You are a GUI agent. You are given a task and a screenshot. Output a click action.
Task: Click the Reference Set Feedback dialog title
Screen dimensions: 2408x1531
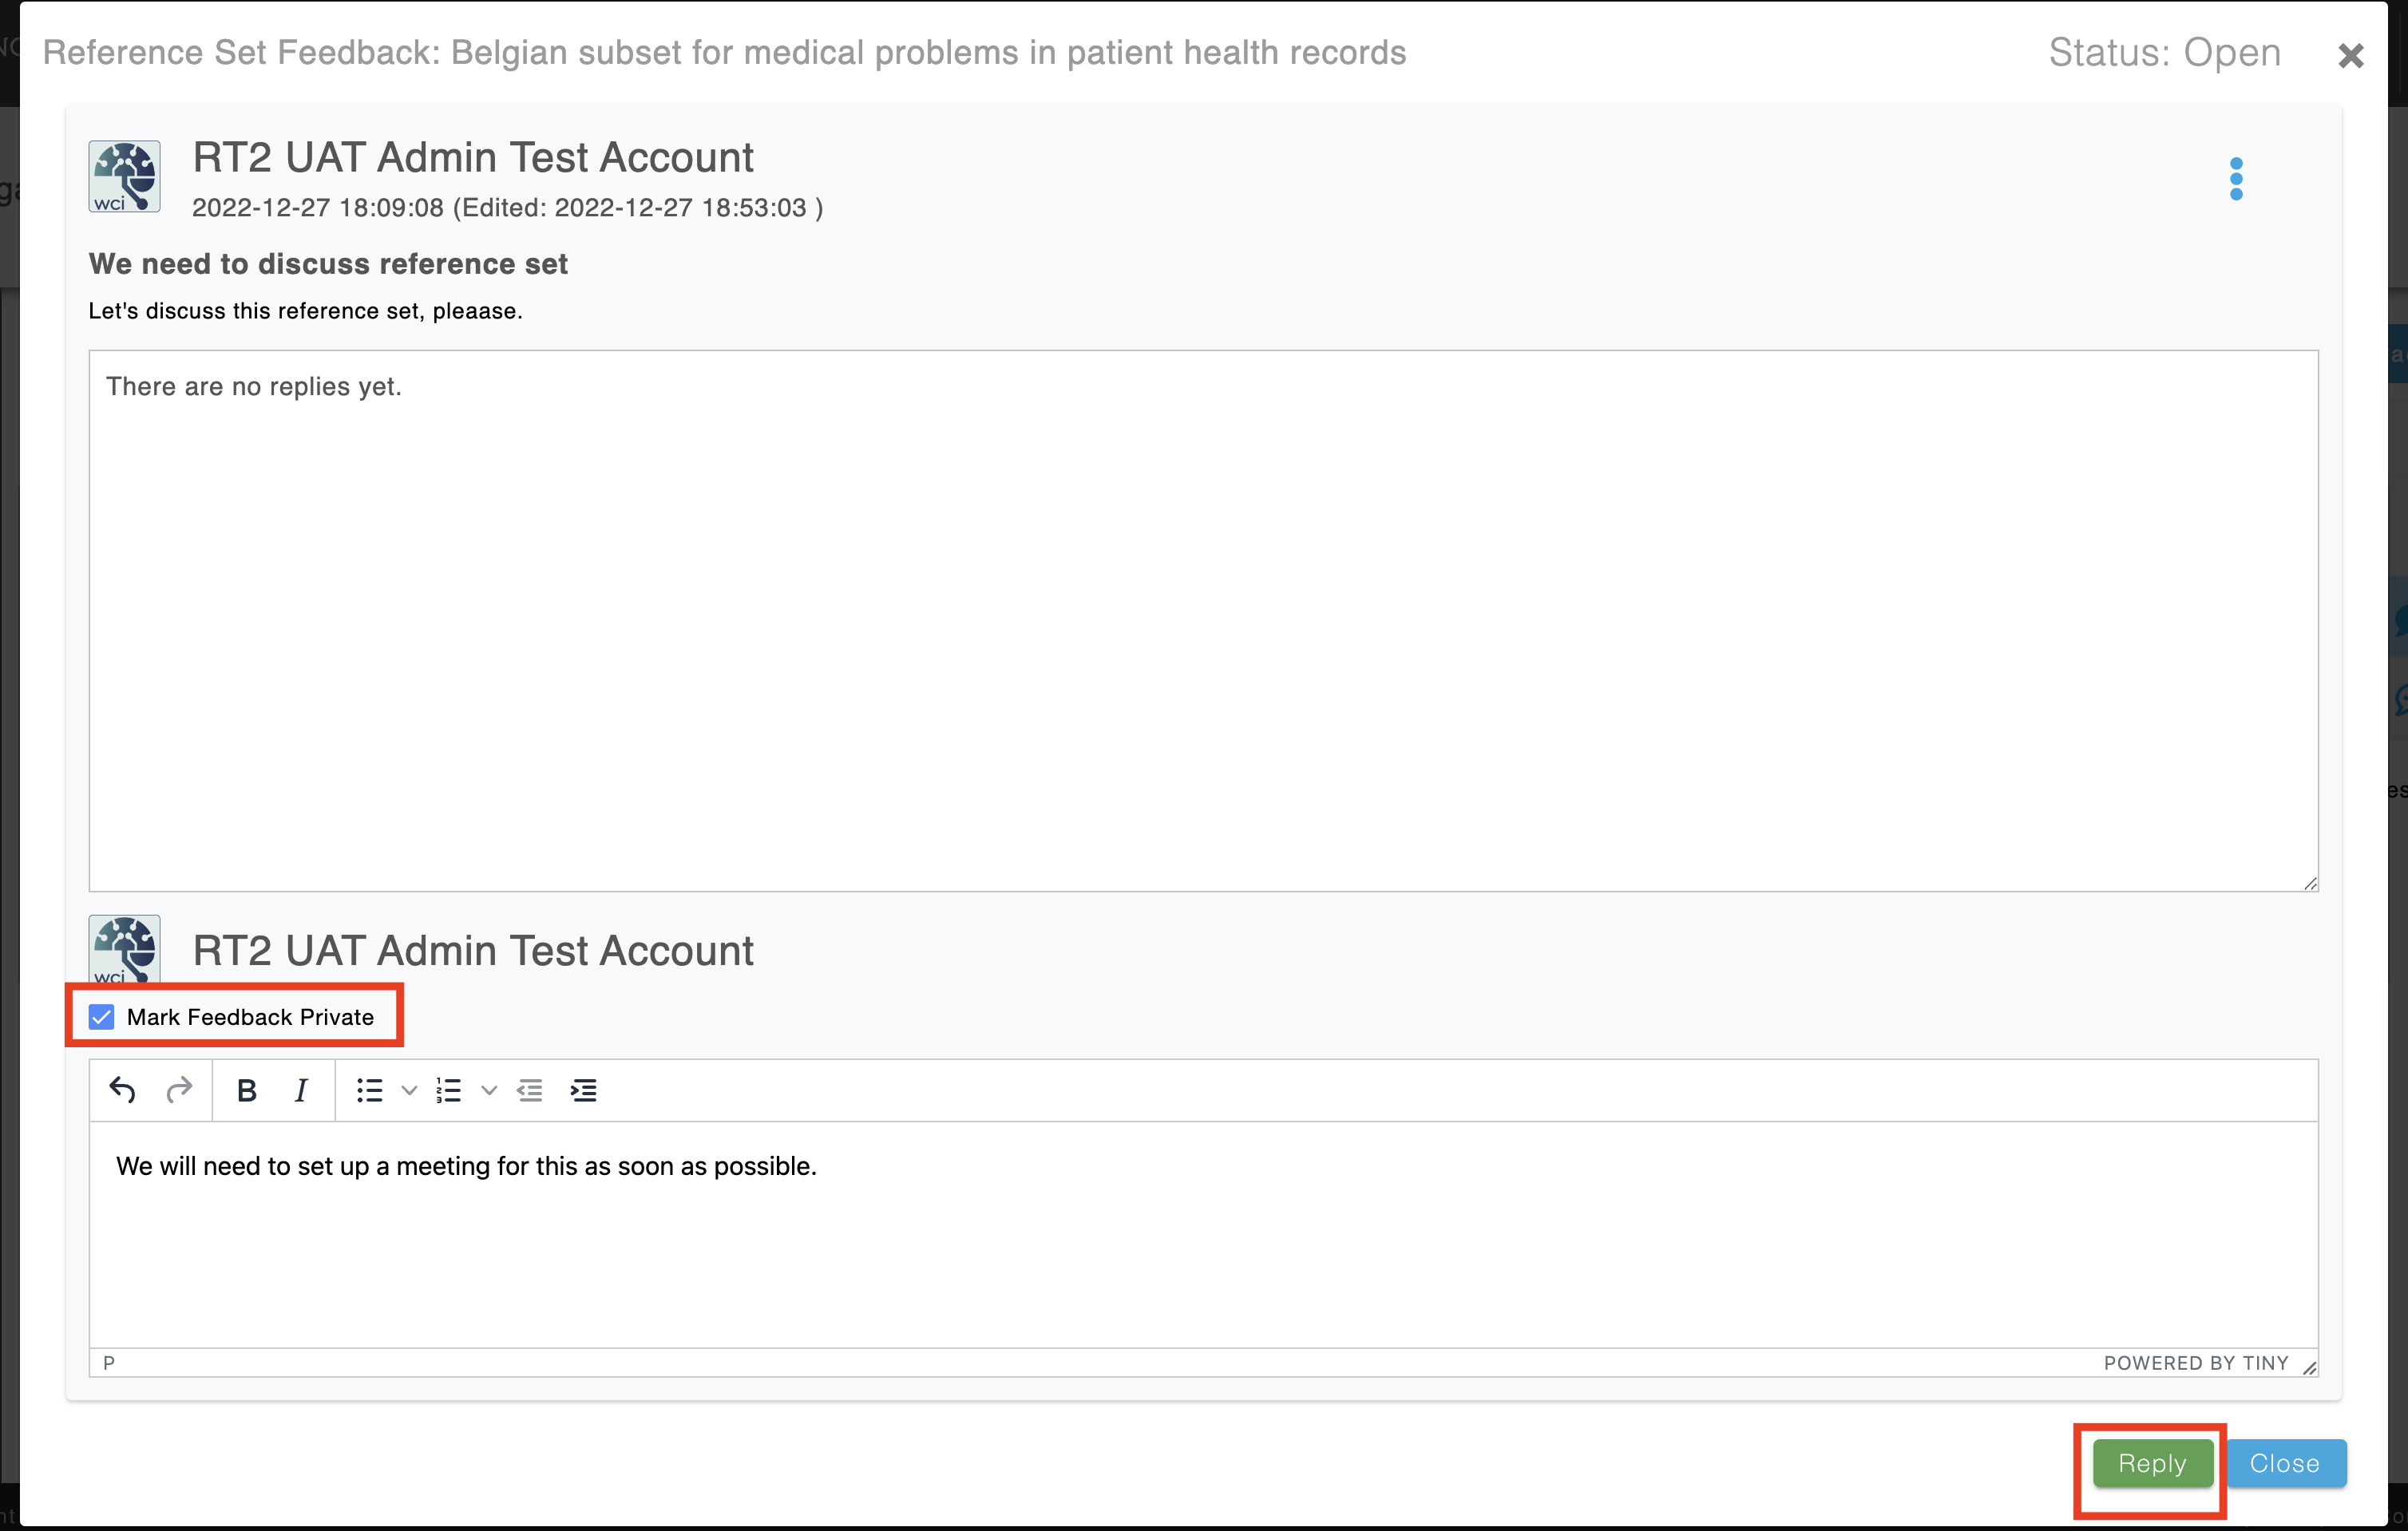tap(724, 52)
